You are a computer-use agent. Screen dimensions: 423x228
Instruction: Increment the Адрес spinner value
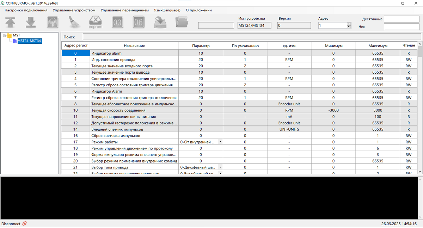point(349,24)
